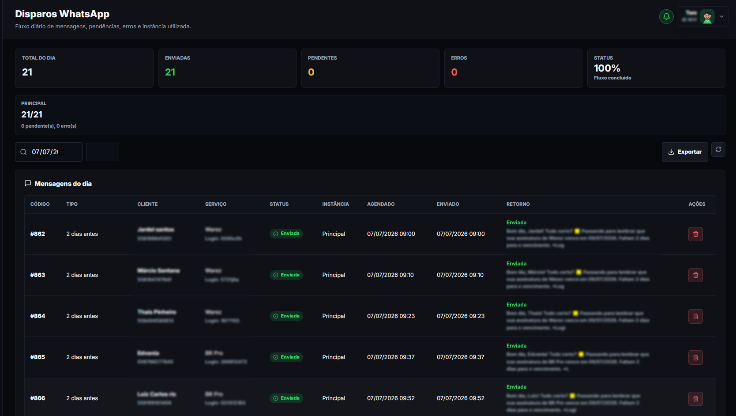Export messages with the Exportar button
This screenshot has width=736, height=416.
pos(685,152)
